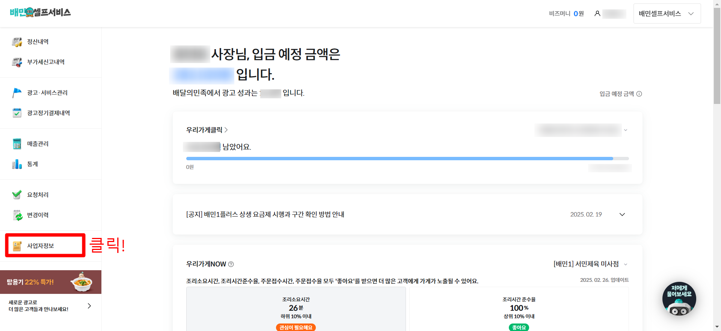Select the 조리소요시간 26분 card
This screenshot has height=331, width=721.
[x=296, y=309]
